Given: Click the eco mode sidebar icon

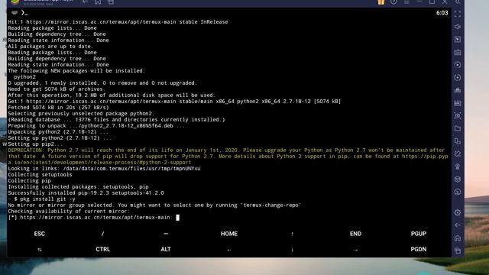Looking at the screenshot, I should pos(458,167).
